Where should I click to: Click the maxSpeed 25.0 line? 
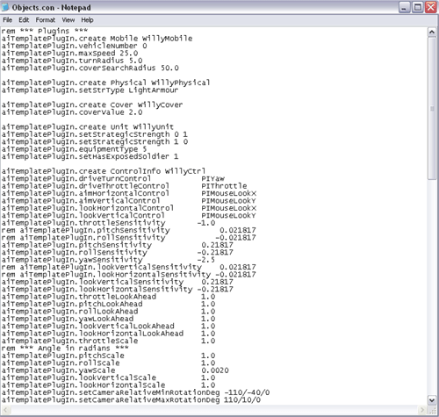coord(69,54)
